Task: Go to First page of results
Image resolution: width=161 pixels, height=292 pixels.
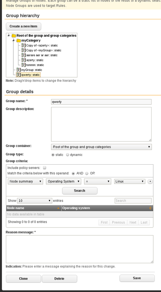Action: click(104, 223)
